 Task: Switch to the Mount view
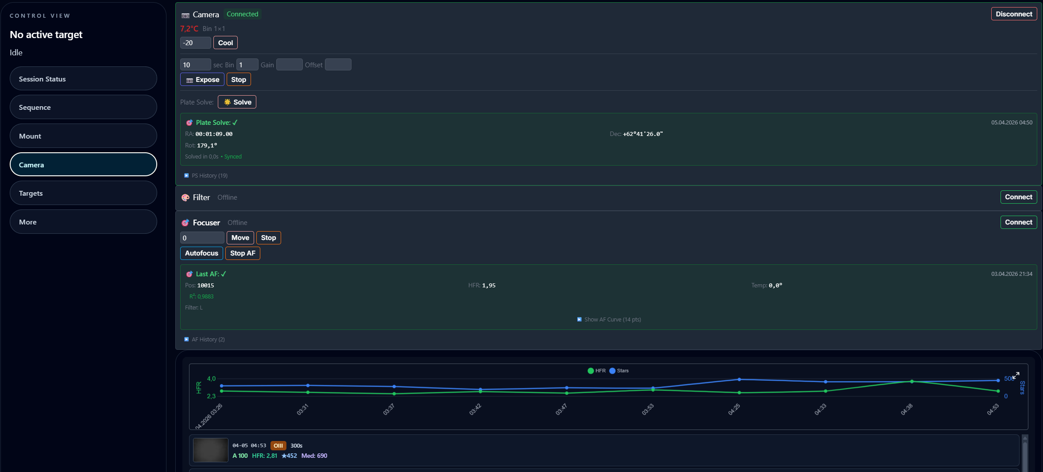coord(83,136)
